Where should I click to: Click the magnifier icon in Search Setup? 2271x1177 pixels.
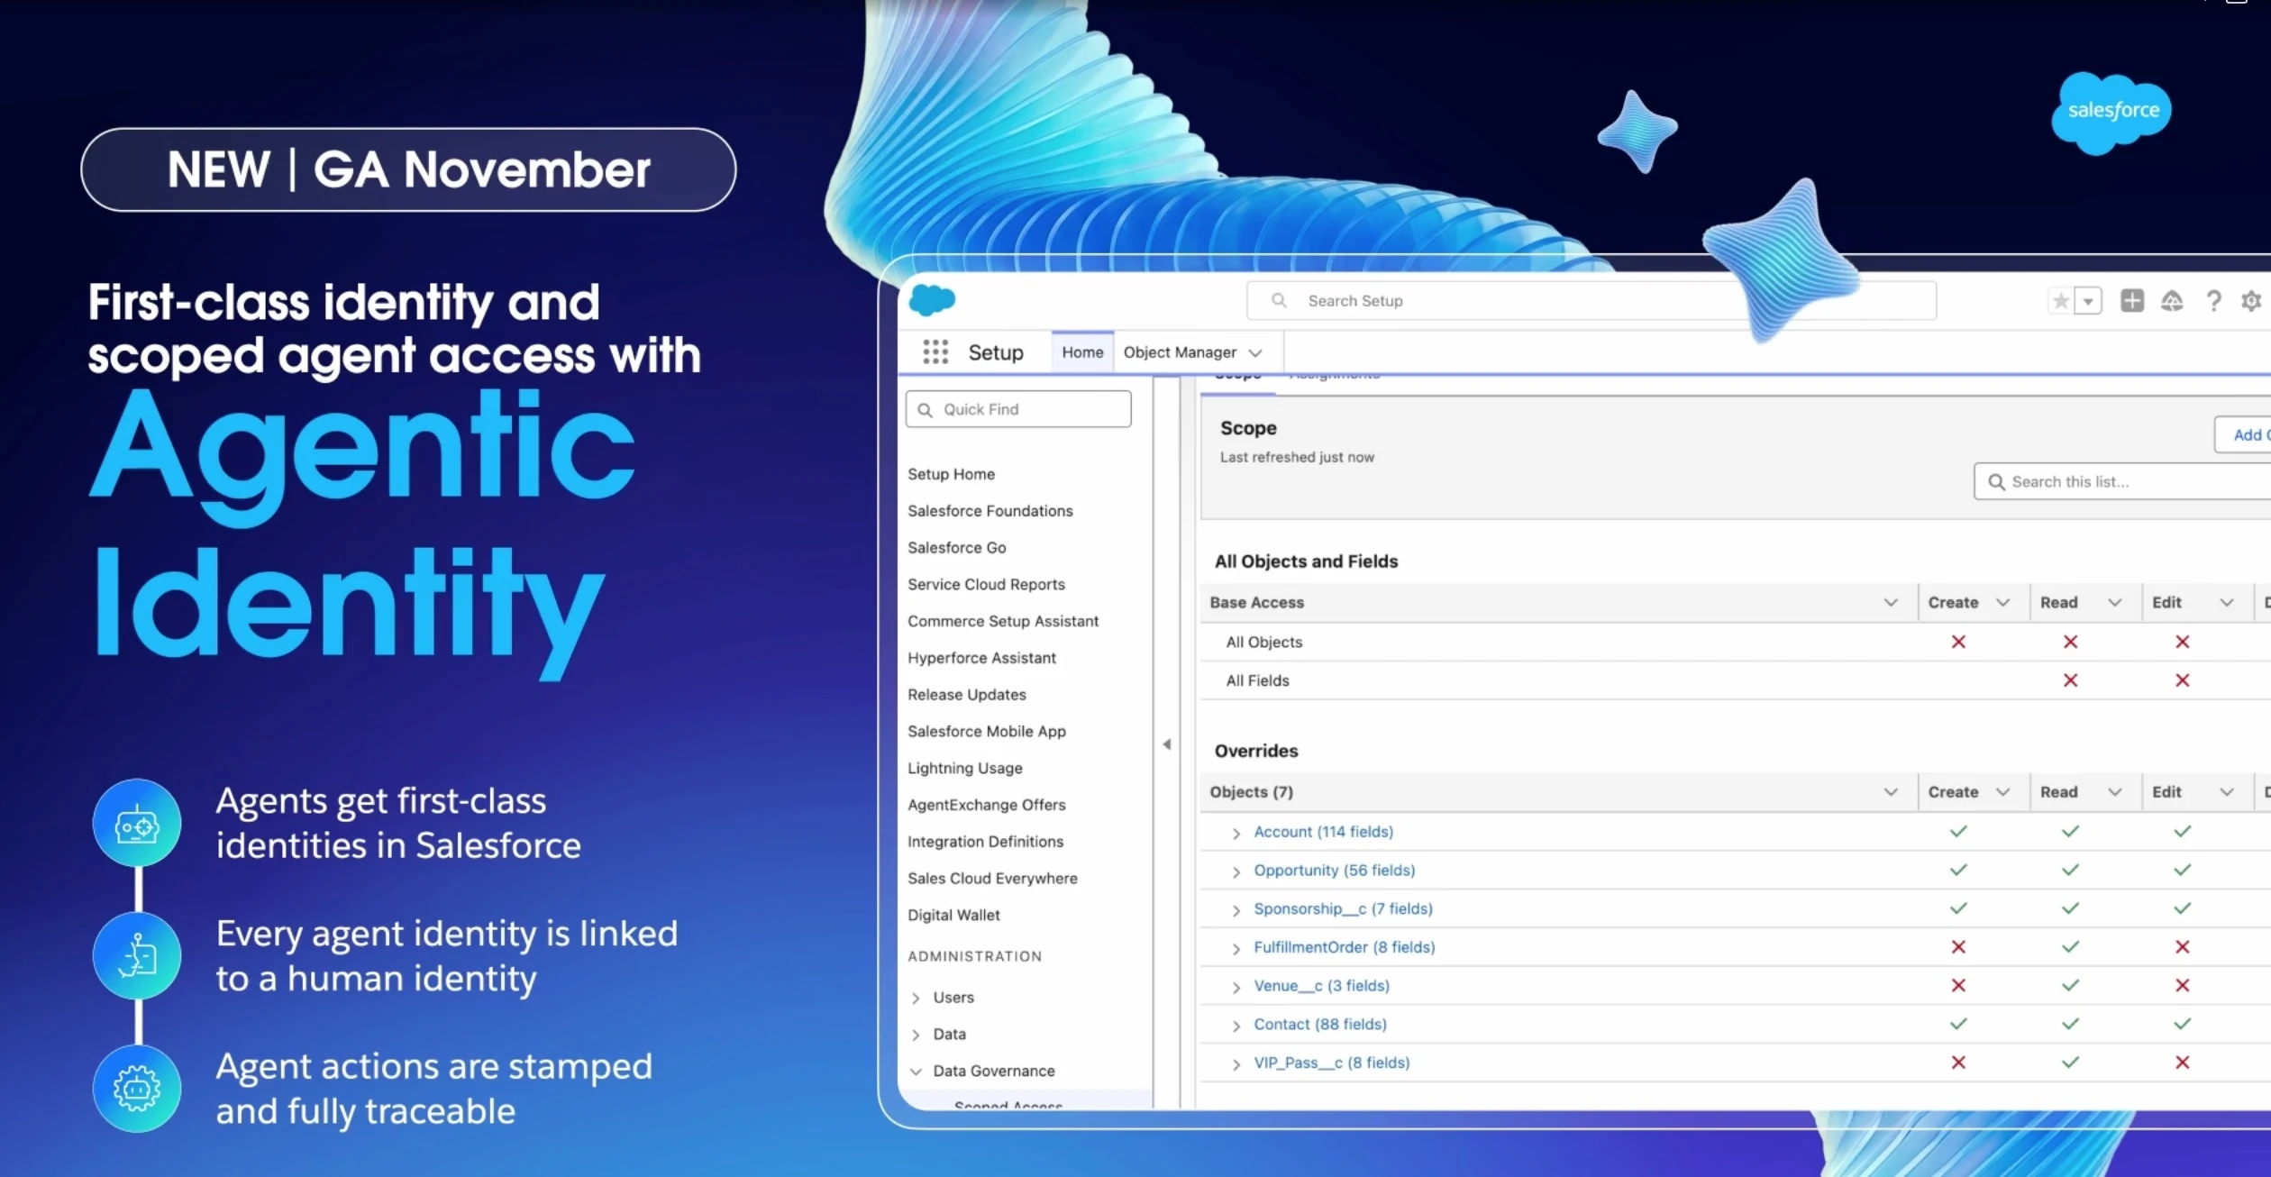[x=1279, y=301]
